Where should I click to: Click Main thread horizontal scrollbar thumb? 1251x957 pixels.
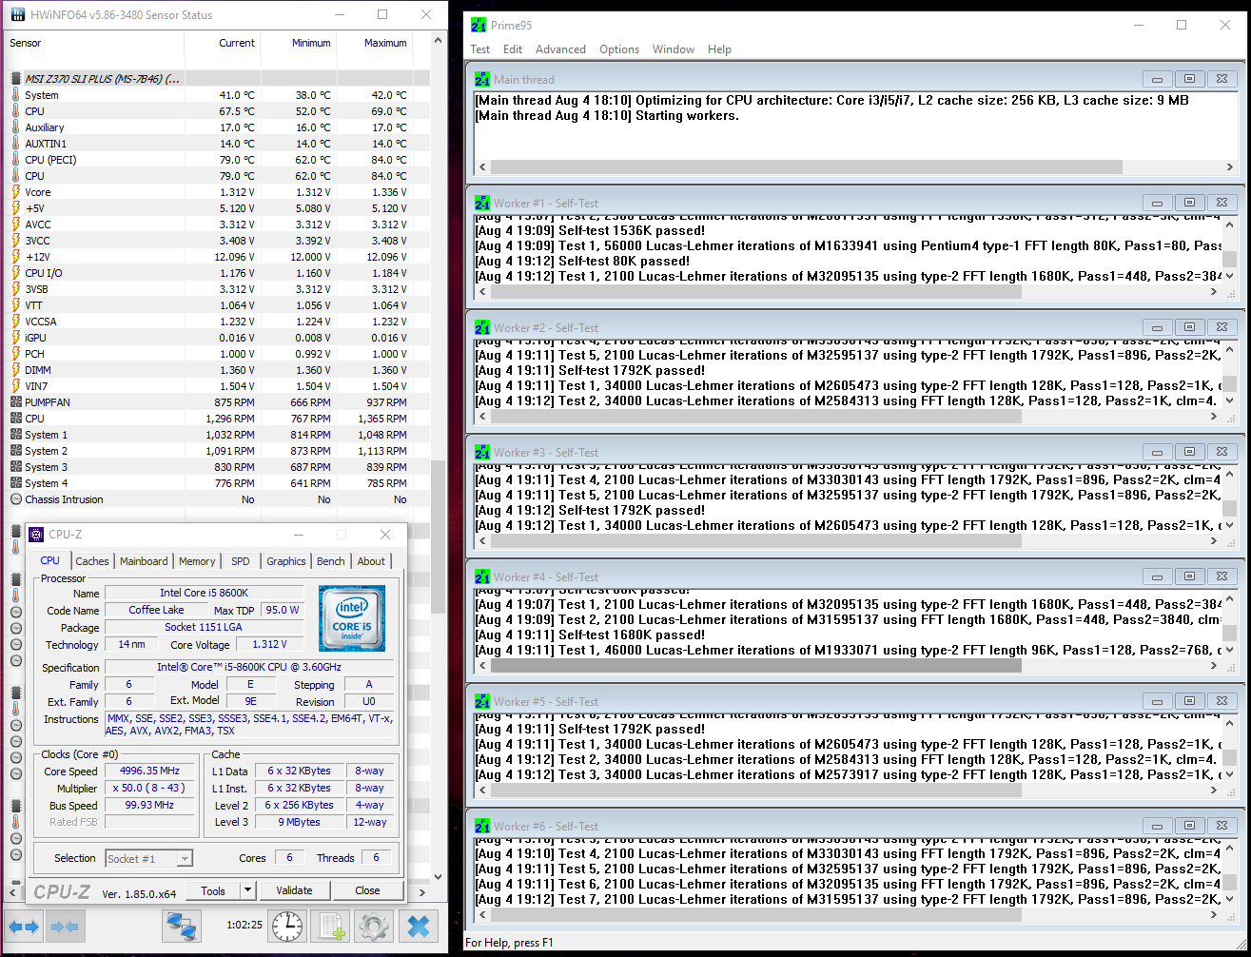807,166
